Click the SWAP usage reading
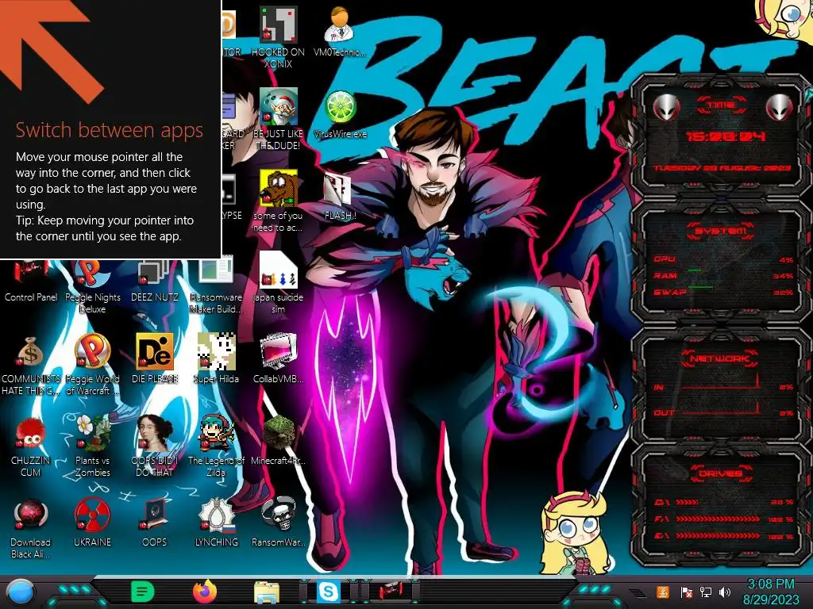 (x=784, y=293)
